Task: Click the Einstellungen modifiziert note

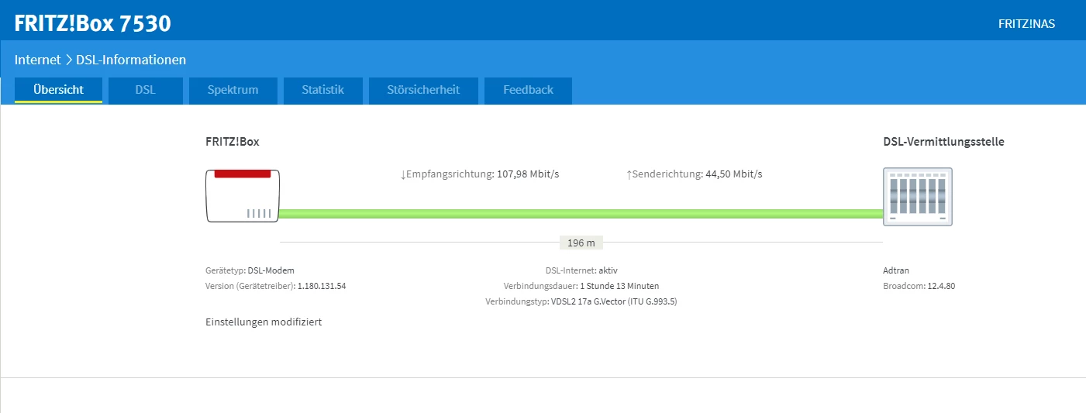Action: (x=264, y=322)
